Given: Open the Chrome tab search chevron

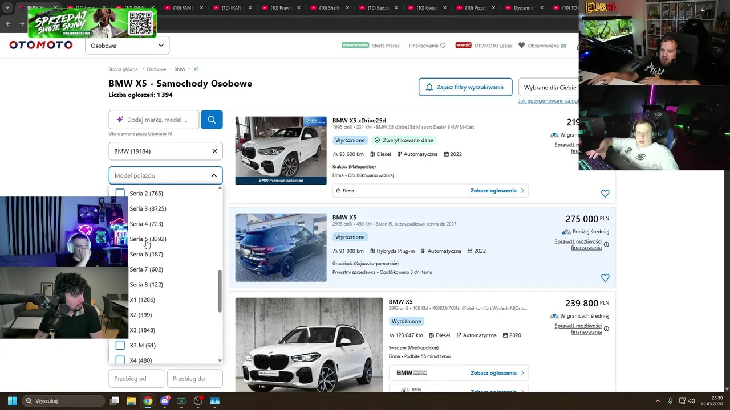Looking at the screenshot, I should click(x=7, y=8).
